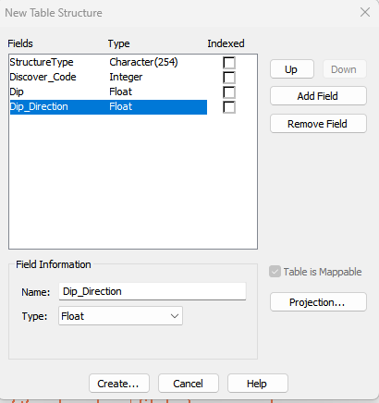Select the Discover_Code field row
379x403 pixels.
tap(108, 77)
